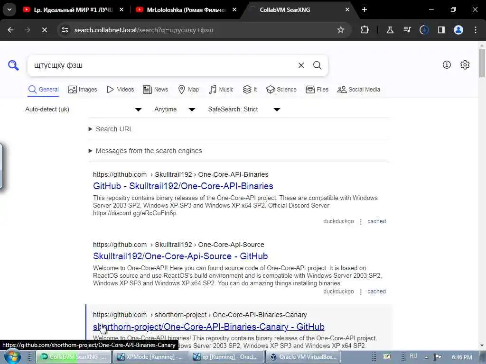This screenshot has height=364, width=486.
Task: Expand Messages from the search engines
Action: pos(145,151)
